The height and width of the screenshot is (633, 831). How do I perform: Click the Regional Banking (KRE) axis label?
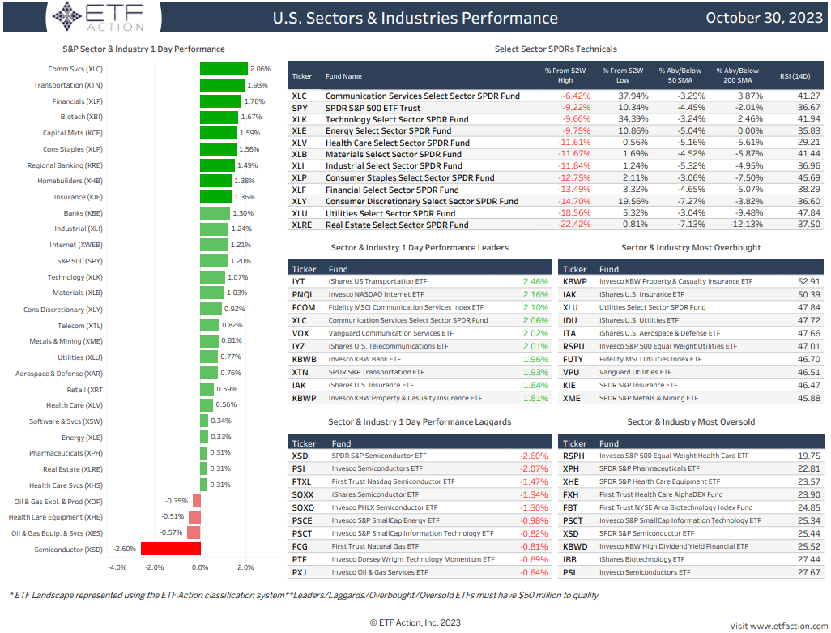tap(65, 165)
